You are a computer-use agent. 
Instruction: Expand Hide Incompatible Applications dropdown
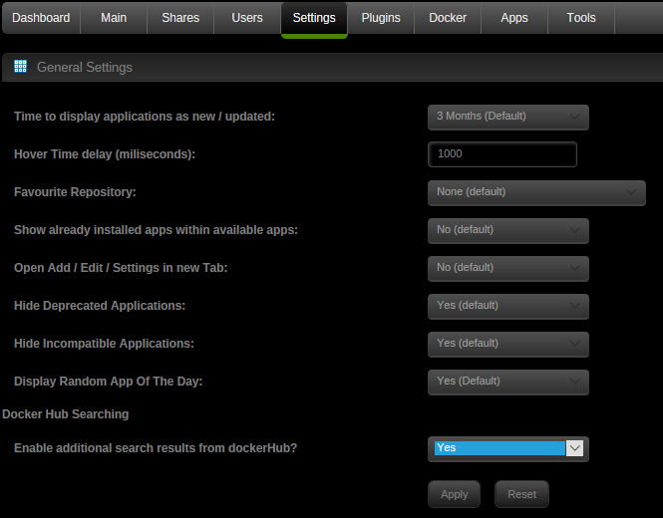508,345
